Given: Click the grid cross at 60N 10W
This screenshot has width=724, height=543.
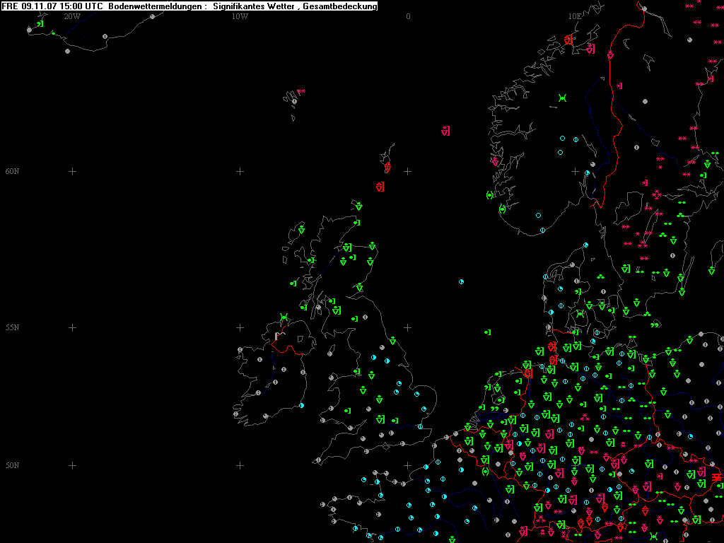Looking at the screenshot, I should (x=240, y=171).
